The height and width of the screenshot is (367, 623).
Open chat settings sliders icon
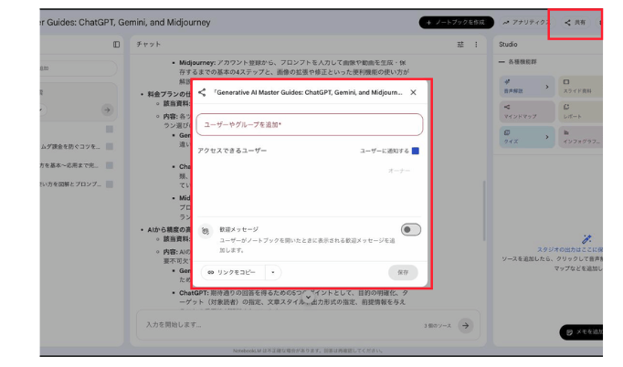460,44
